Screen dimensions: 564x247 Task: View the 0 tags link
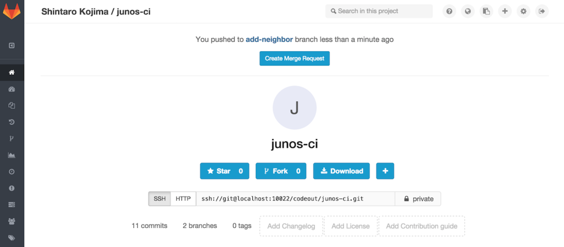point(242,226)
